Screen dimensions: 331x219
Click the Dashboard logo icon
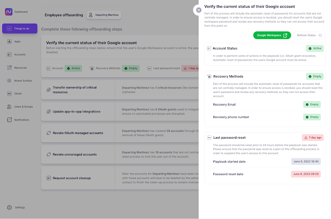click(8, 12)
